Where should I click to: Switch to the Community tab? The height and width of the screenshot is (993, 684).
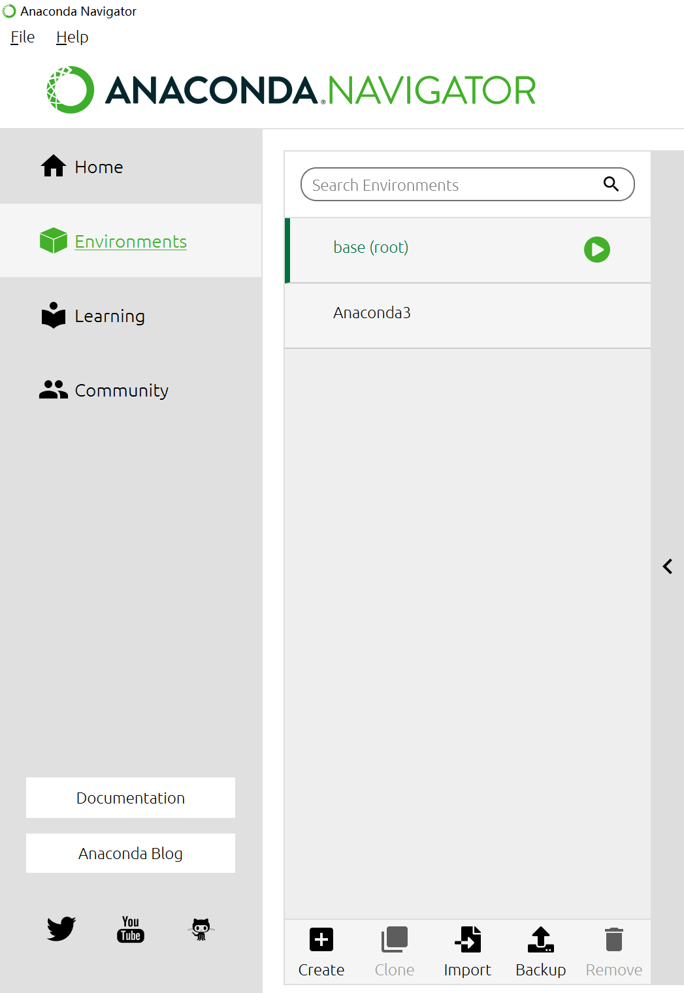tap(131, 390)
